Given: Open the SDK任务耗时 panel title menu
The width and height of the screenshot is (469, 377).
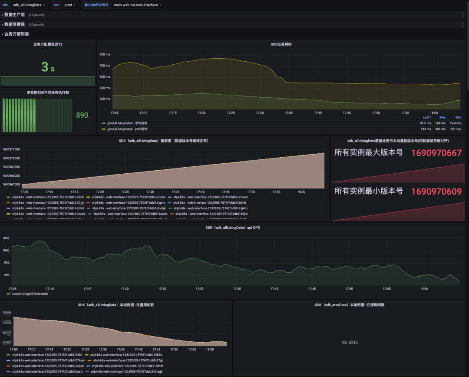Looking at the screenshot, I should (x=281, y=44).
